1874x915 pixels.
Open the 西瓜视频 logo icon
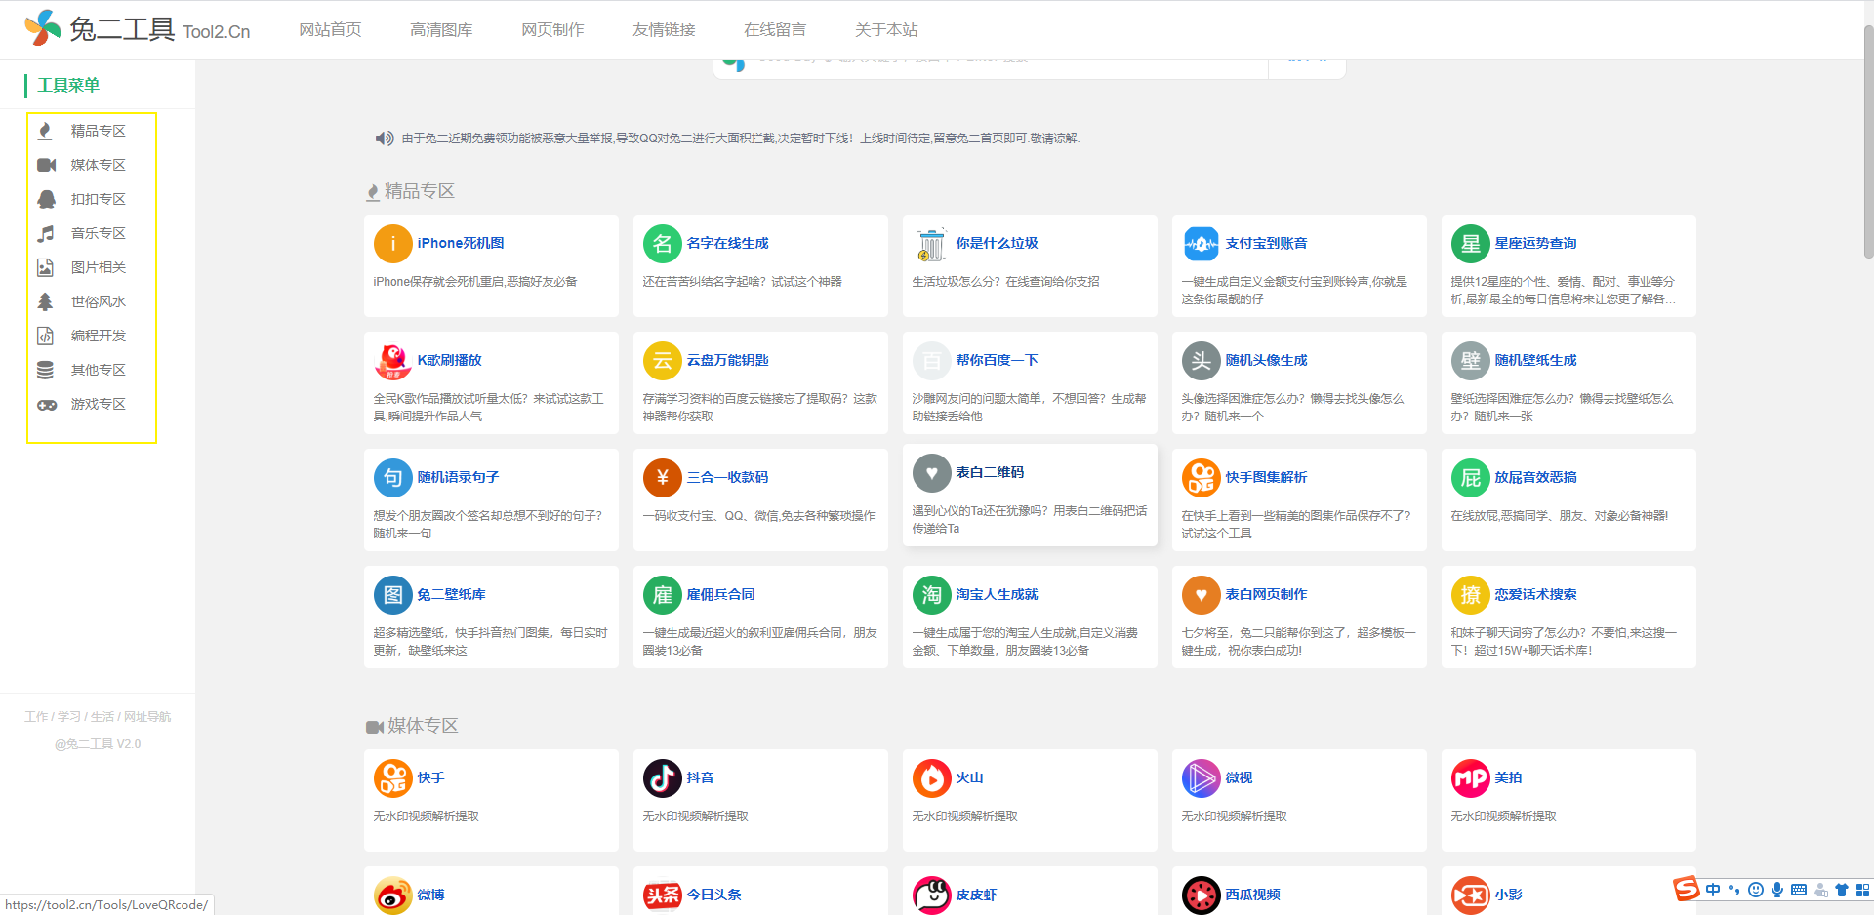pos(1201,895)
